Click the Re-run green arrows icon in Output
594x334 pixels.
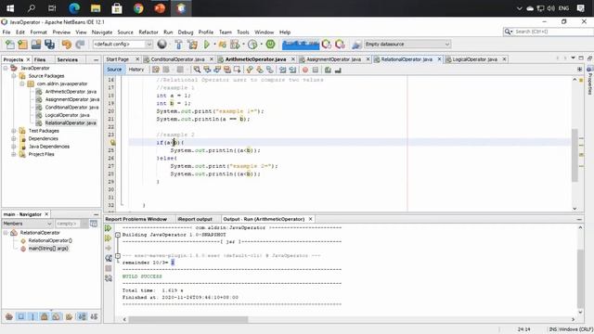(109, 228)
